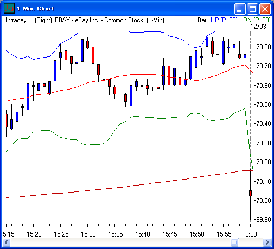Screen dimensions: 274x249
Task: Click the Intraday label
Action: pyautogui.click(x=16, y=20)
